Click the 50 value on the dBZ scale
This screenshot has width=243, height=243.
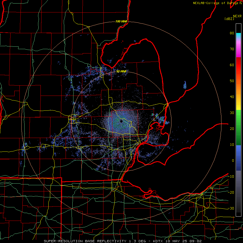click(x=232, y=81)
